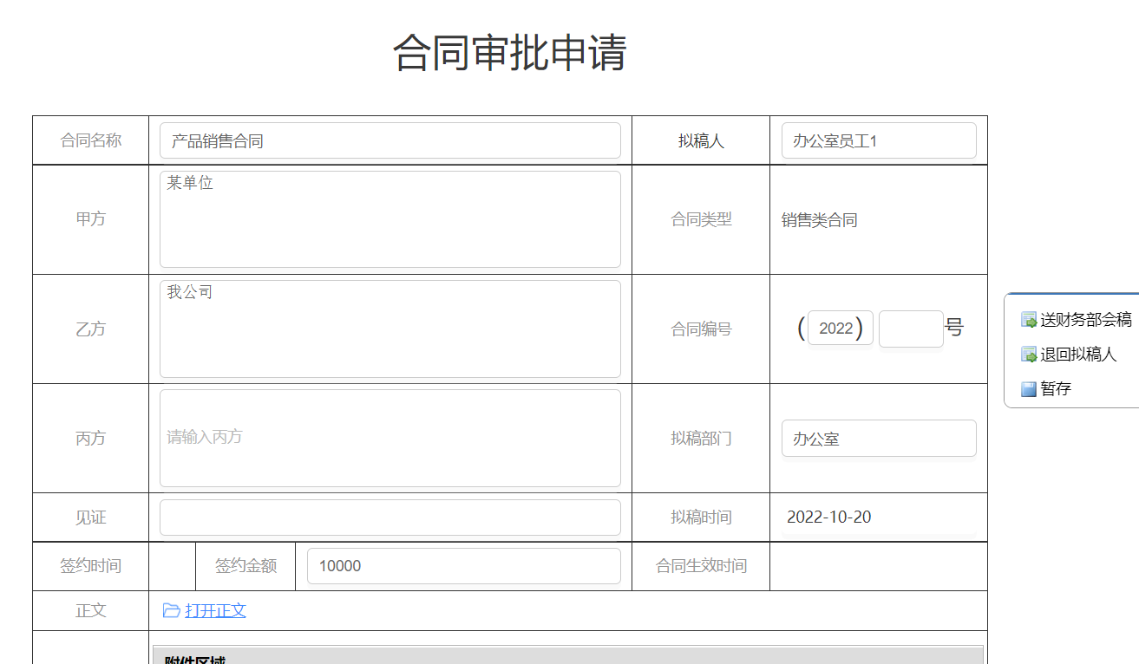Image resolution: width=1139 pixels, height=664 pixels.
Task: Click the 乙方 label cell
Action: (91, 329)
